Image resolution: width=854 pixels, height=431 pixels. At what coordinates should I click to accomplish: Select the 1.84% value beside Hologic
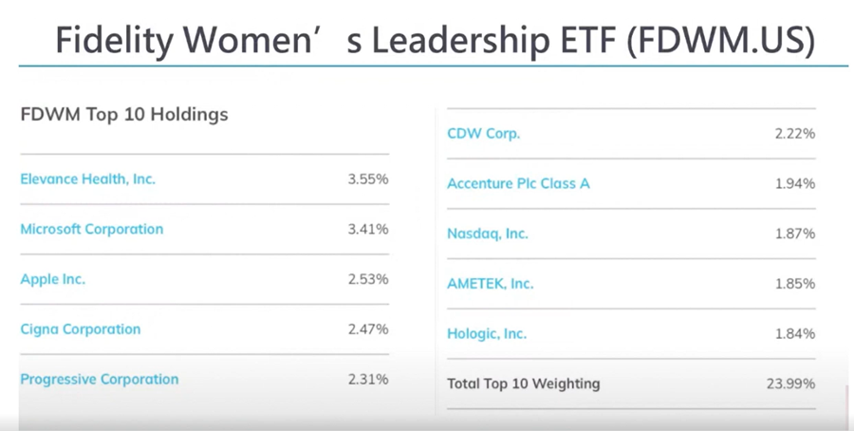[x=794, y=333]
